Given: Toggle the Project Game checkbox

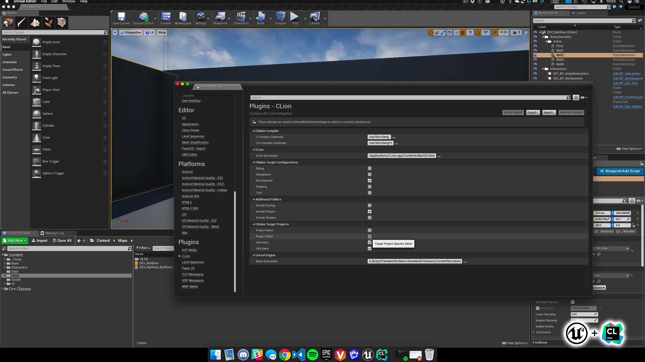Looking at the screenshot, I should click(x=370, y=230).
